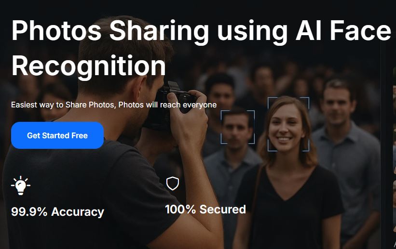
Task: Select the 100% Secured label
Action: click(205, 209)
